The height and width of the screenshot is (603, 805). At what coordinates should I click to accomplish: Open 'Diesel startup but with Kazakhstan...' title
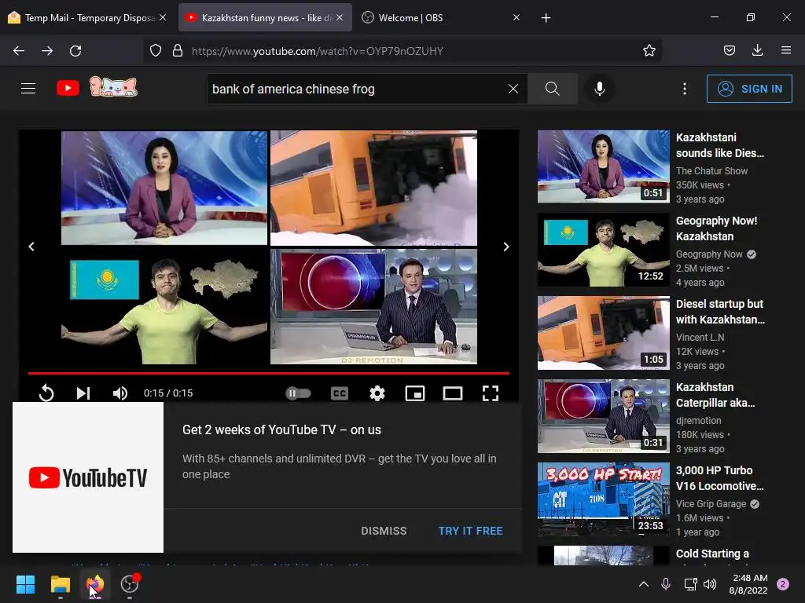pos(720,312)
